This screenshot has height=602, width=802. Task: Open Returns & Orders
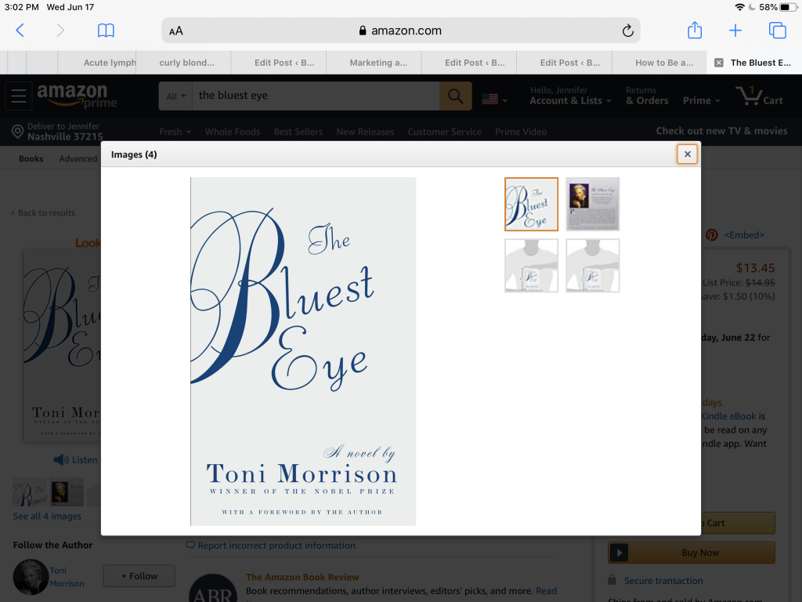point(647,96)
